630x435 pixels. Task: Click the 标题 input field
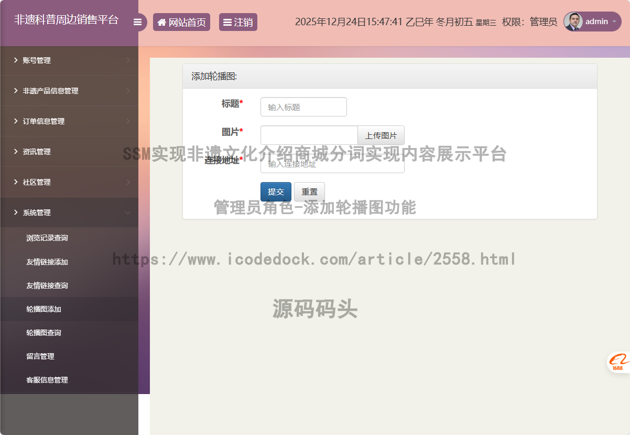[303, 107]
